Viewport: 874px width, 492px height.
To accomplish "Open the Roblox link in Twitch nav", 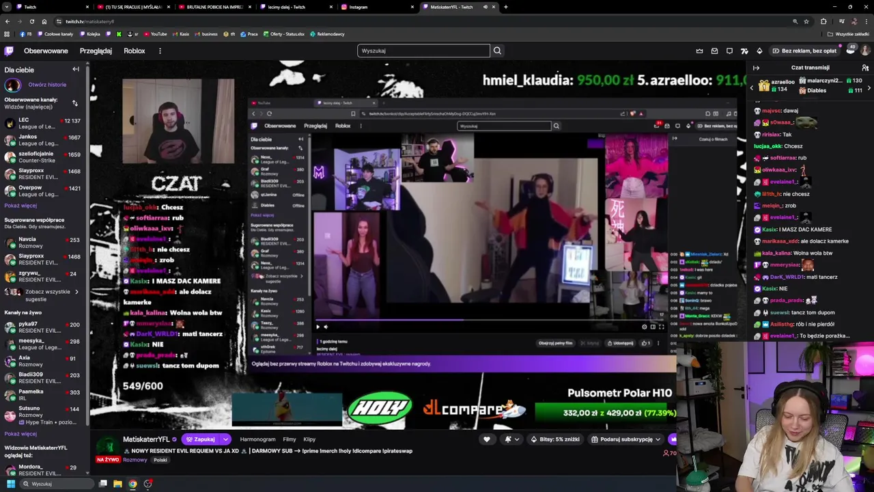I will [134, 51].
